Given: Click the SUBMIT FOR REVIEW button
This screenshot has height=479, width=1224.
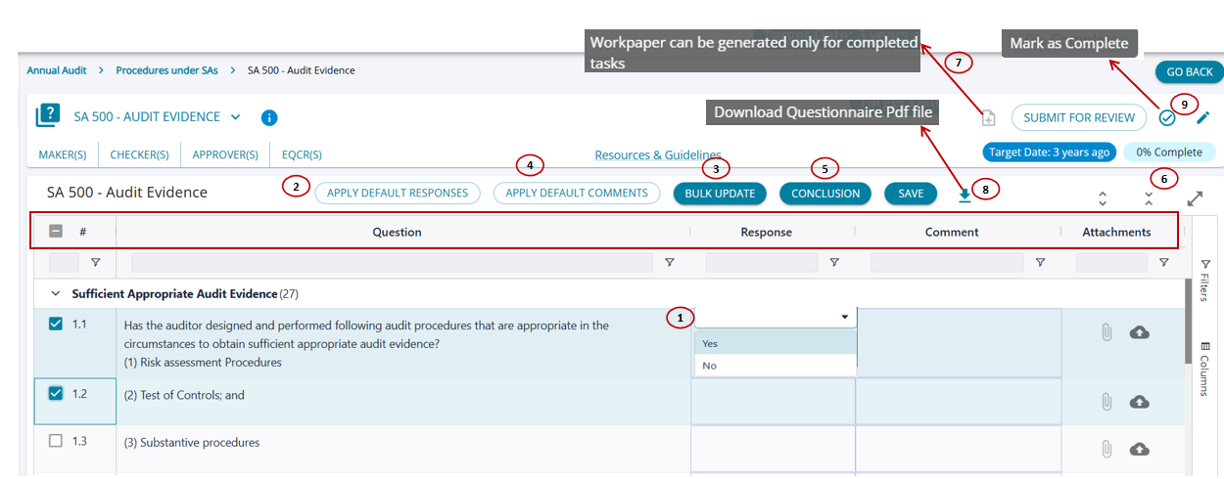Looking at the screenshot, I should (1079, 117).
